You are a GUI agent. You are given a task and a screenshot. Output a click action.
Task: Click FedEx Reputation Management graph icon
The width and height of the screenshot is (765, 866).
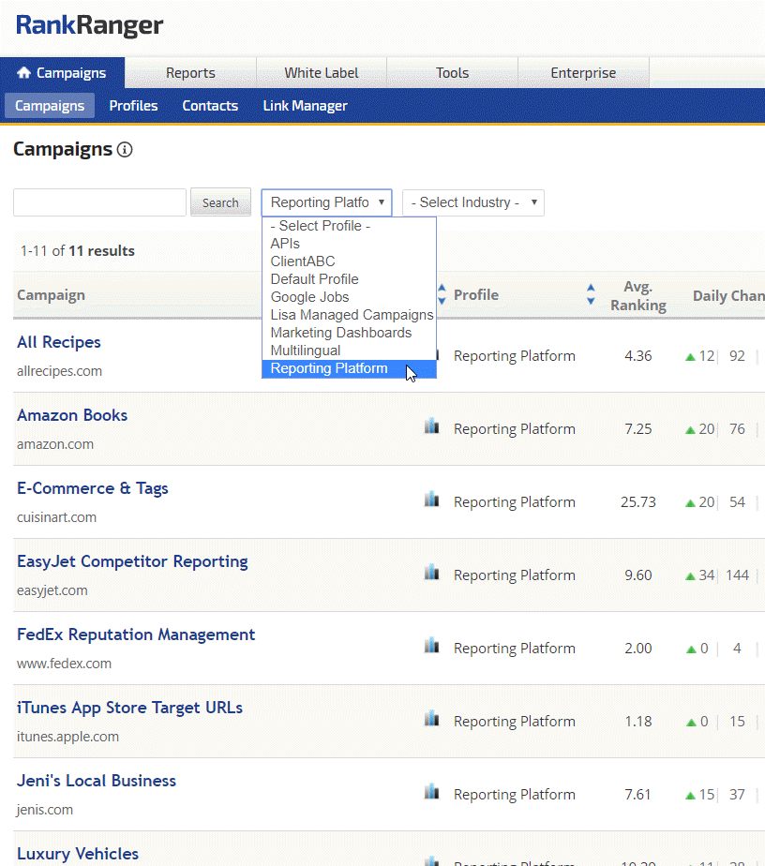431,646
